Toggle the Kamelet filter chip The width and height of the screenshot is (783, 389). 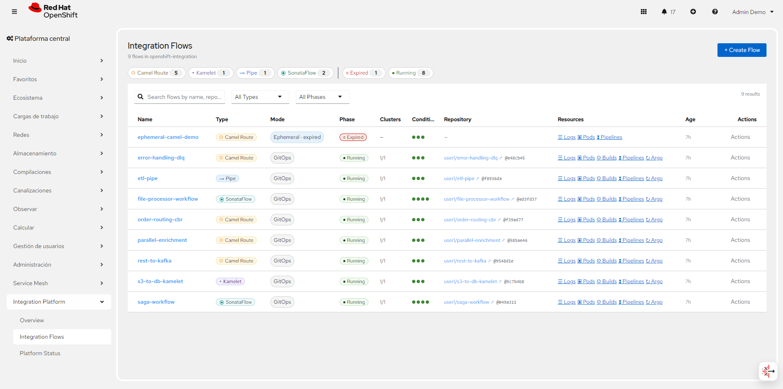(211, 73)
